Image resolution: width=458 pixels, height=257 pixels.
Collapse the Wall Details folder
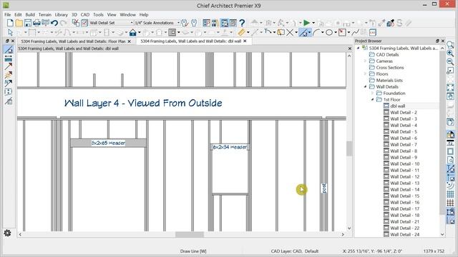tap(365, 86)
